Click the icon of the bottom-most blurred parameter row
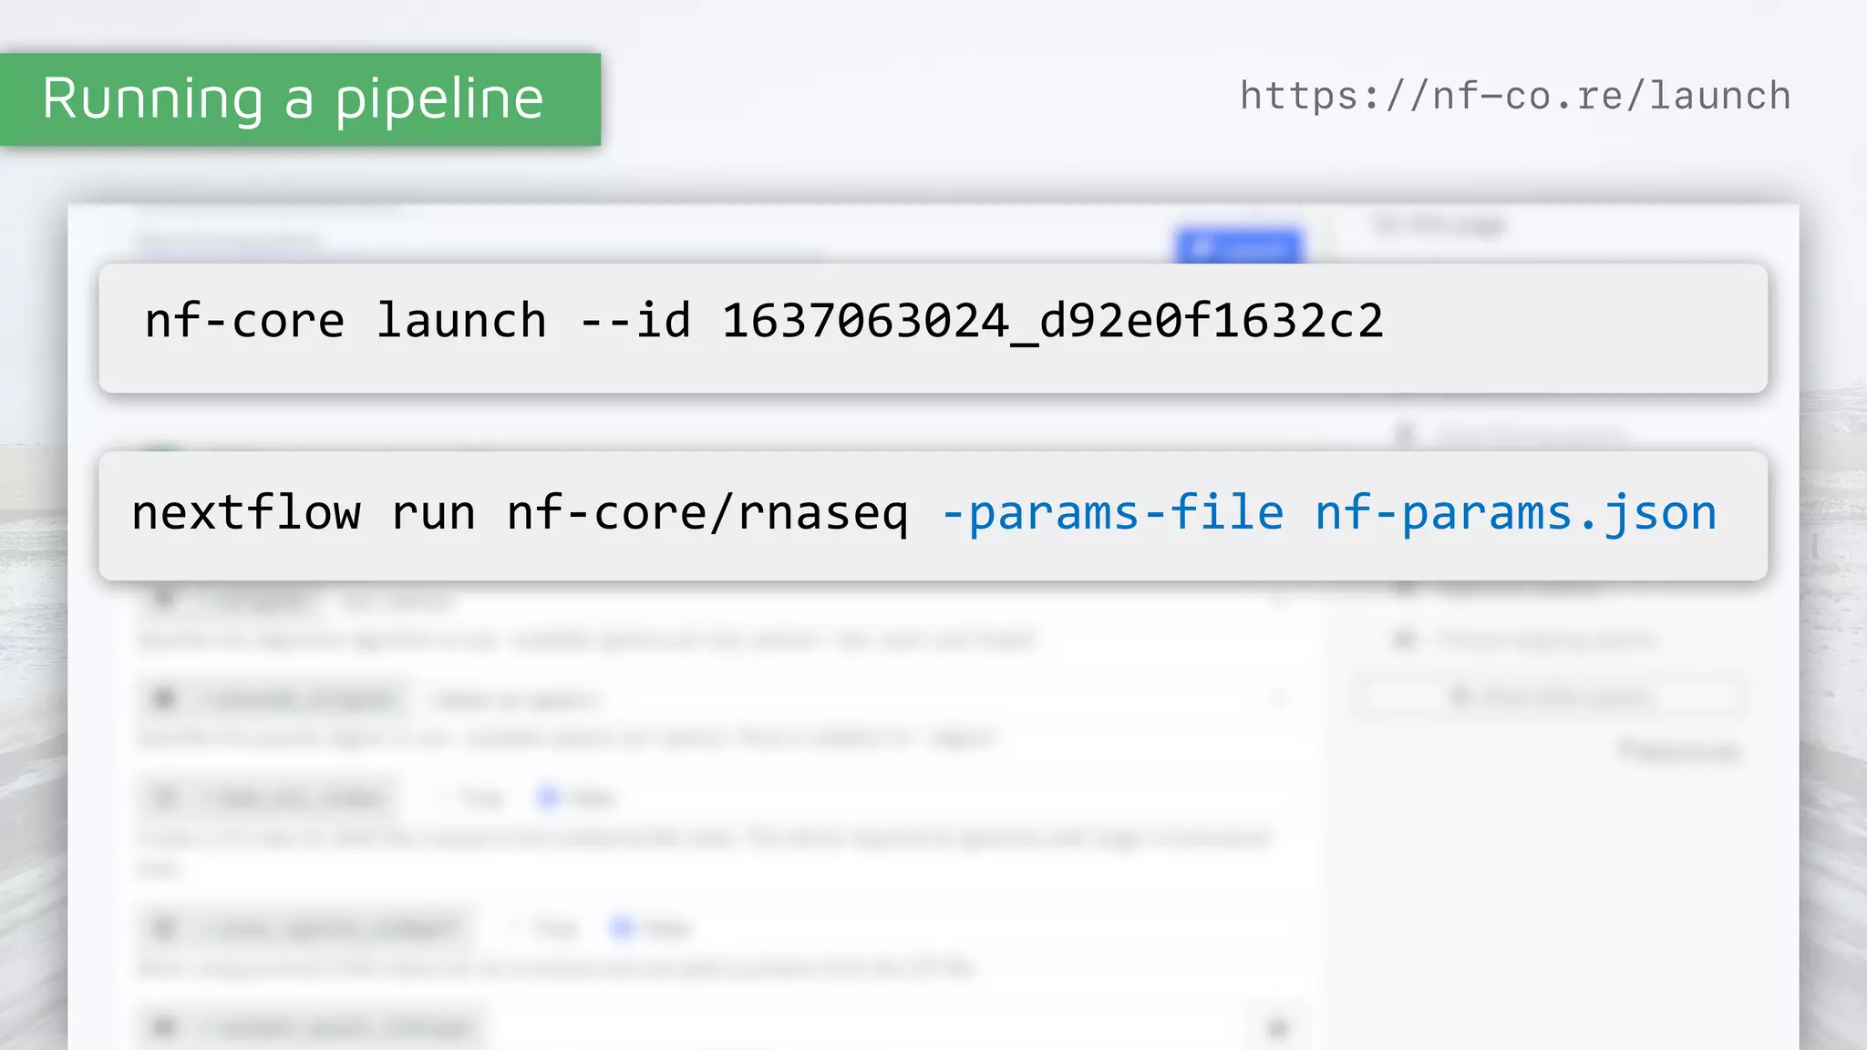The width and height of the screenshot is (1867, 1050). [164, 1027]
